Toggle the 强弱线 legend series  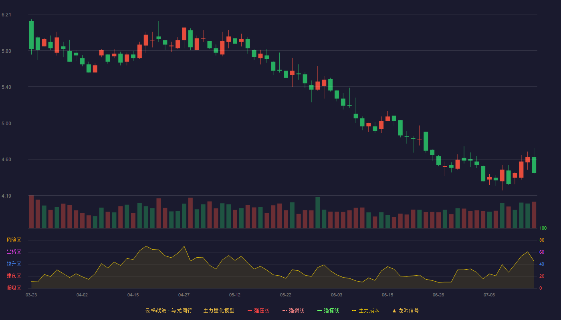point(293,310)
